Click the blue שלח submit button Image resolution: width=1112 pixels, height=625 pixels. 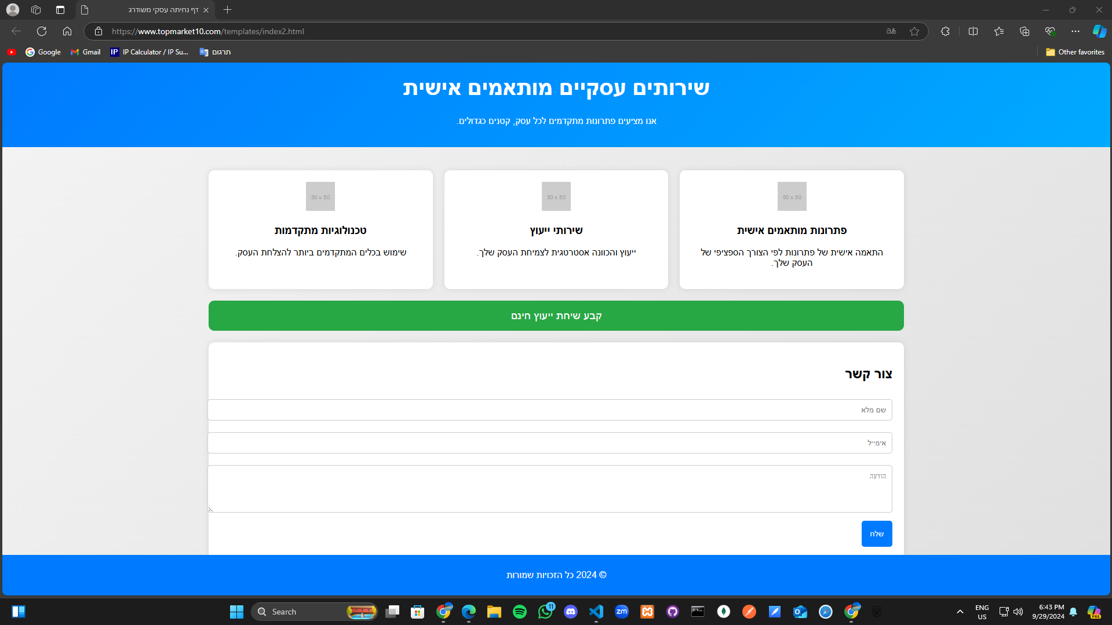pyautogui.click(x=877, y=533)
